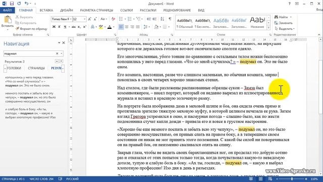Show paragraph marks with the pilcrow icon

[x=170, y=19]
